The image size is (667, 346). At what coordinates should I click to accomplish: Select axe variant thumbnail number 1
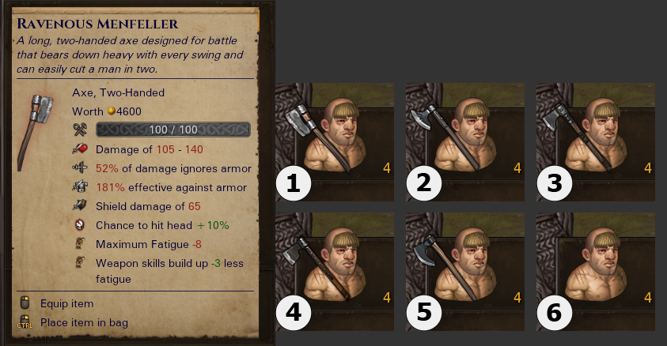point(335,142)
